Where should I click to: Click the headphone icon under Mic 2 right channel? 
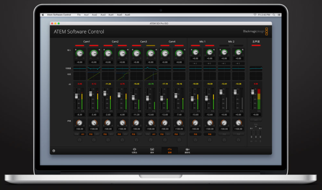[238, 140]
